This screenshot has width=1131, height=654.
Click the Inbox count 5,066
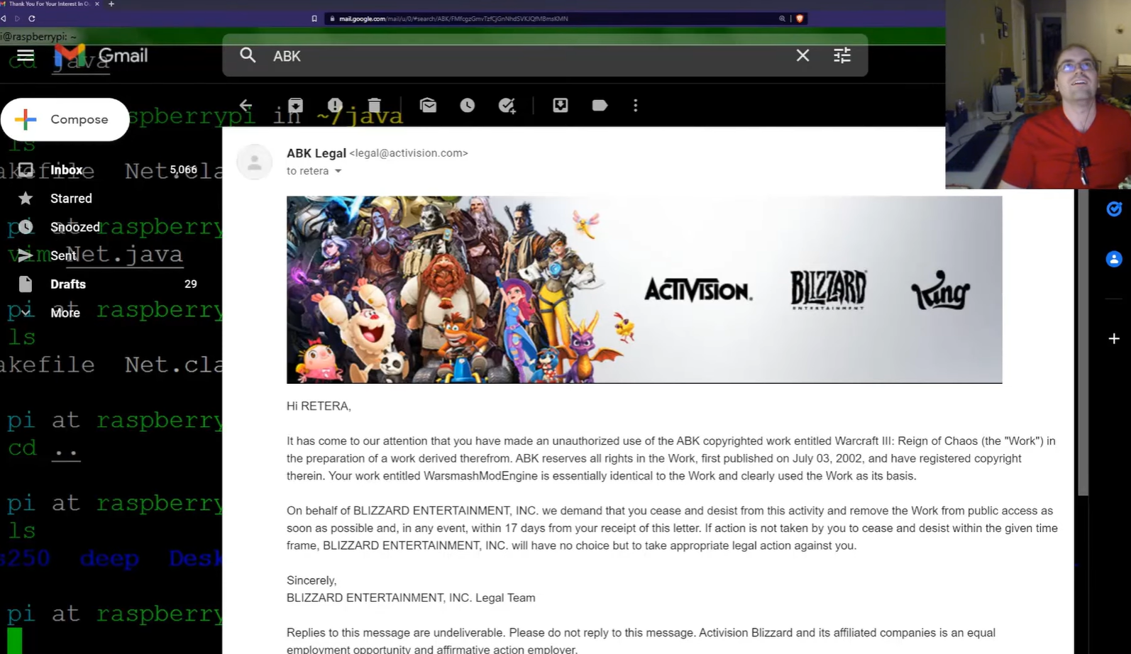[x=183, y=170]
